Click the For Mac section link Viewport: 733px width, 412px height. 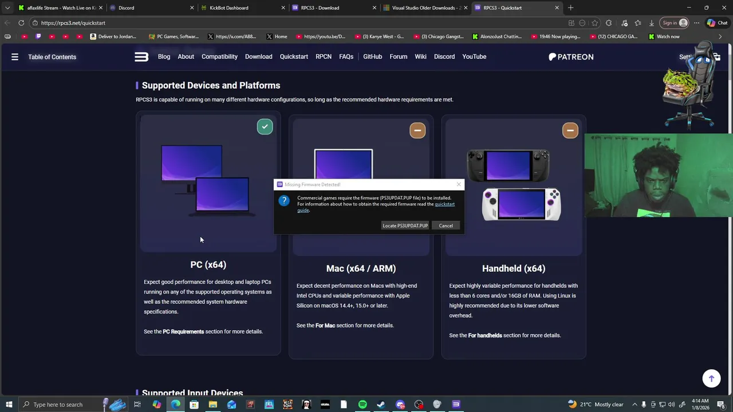[x=325, y=326]
